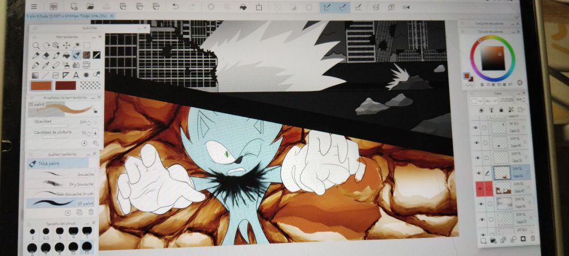Create layer mask icon in layer panel bottom
This screenshot has width=569, height=256.
click(523, 238)
